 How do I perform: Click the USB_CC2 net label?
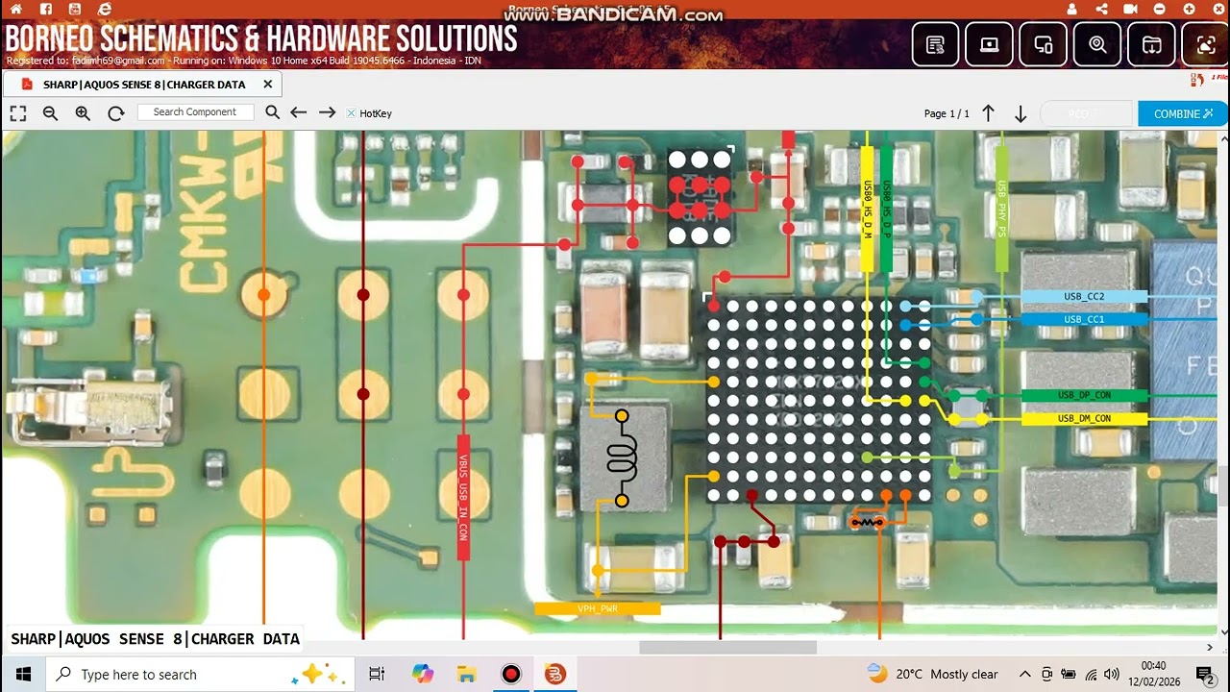coord(1084,297)
